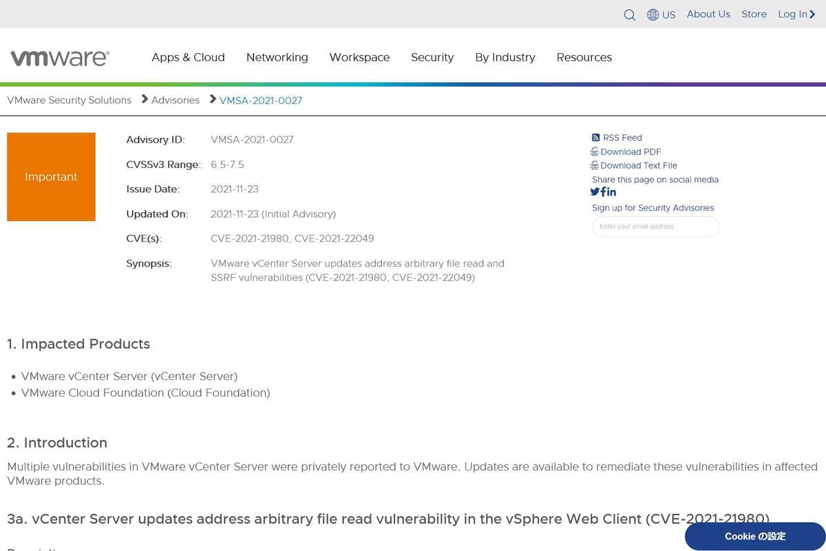Screen dimensions: 826x551
Task: Click the CVSSv3 range value 6.5-7.5
Action: click(x=227, y=165)
